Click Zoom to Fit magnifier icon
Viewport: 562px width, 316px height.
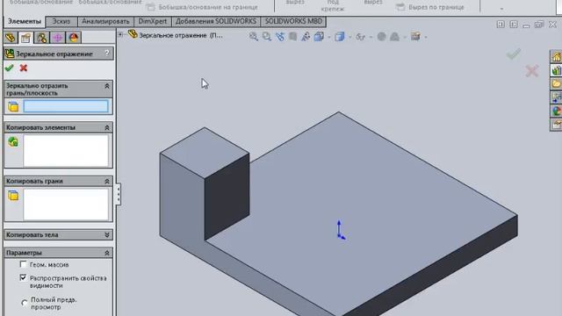[x=254, y=37]
